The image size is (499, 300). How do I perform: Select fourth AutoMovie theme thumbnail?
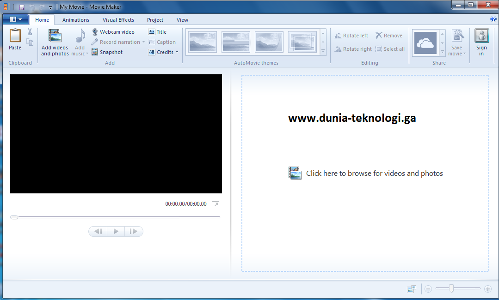(302, 42)
